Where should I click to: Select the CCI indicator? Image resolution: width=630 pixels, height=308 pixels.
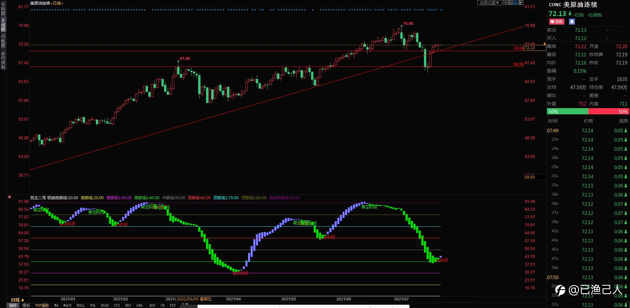pyautogui.click(x=117, y=305)
